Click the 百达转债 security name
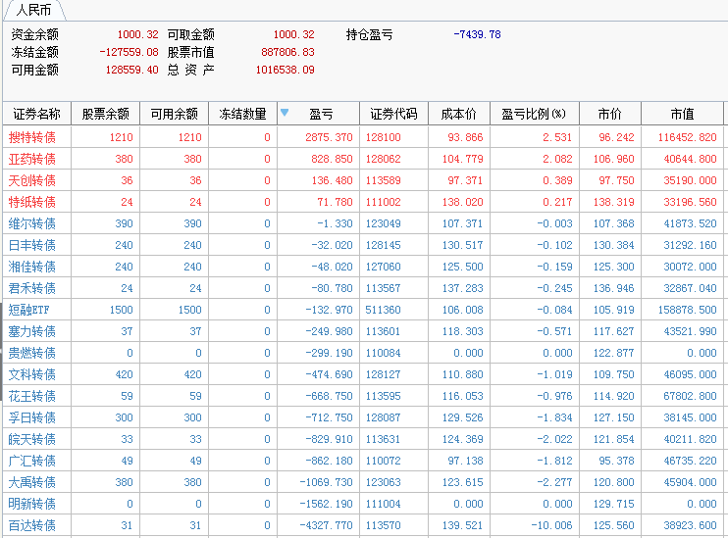Viewport: 728px width, 538px height. [32, 525]
